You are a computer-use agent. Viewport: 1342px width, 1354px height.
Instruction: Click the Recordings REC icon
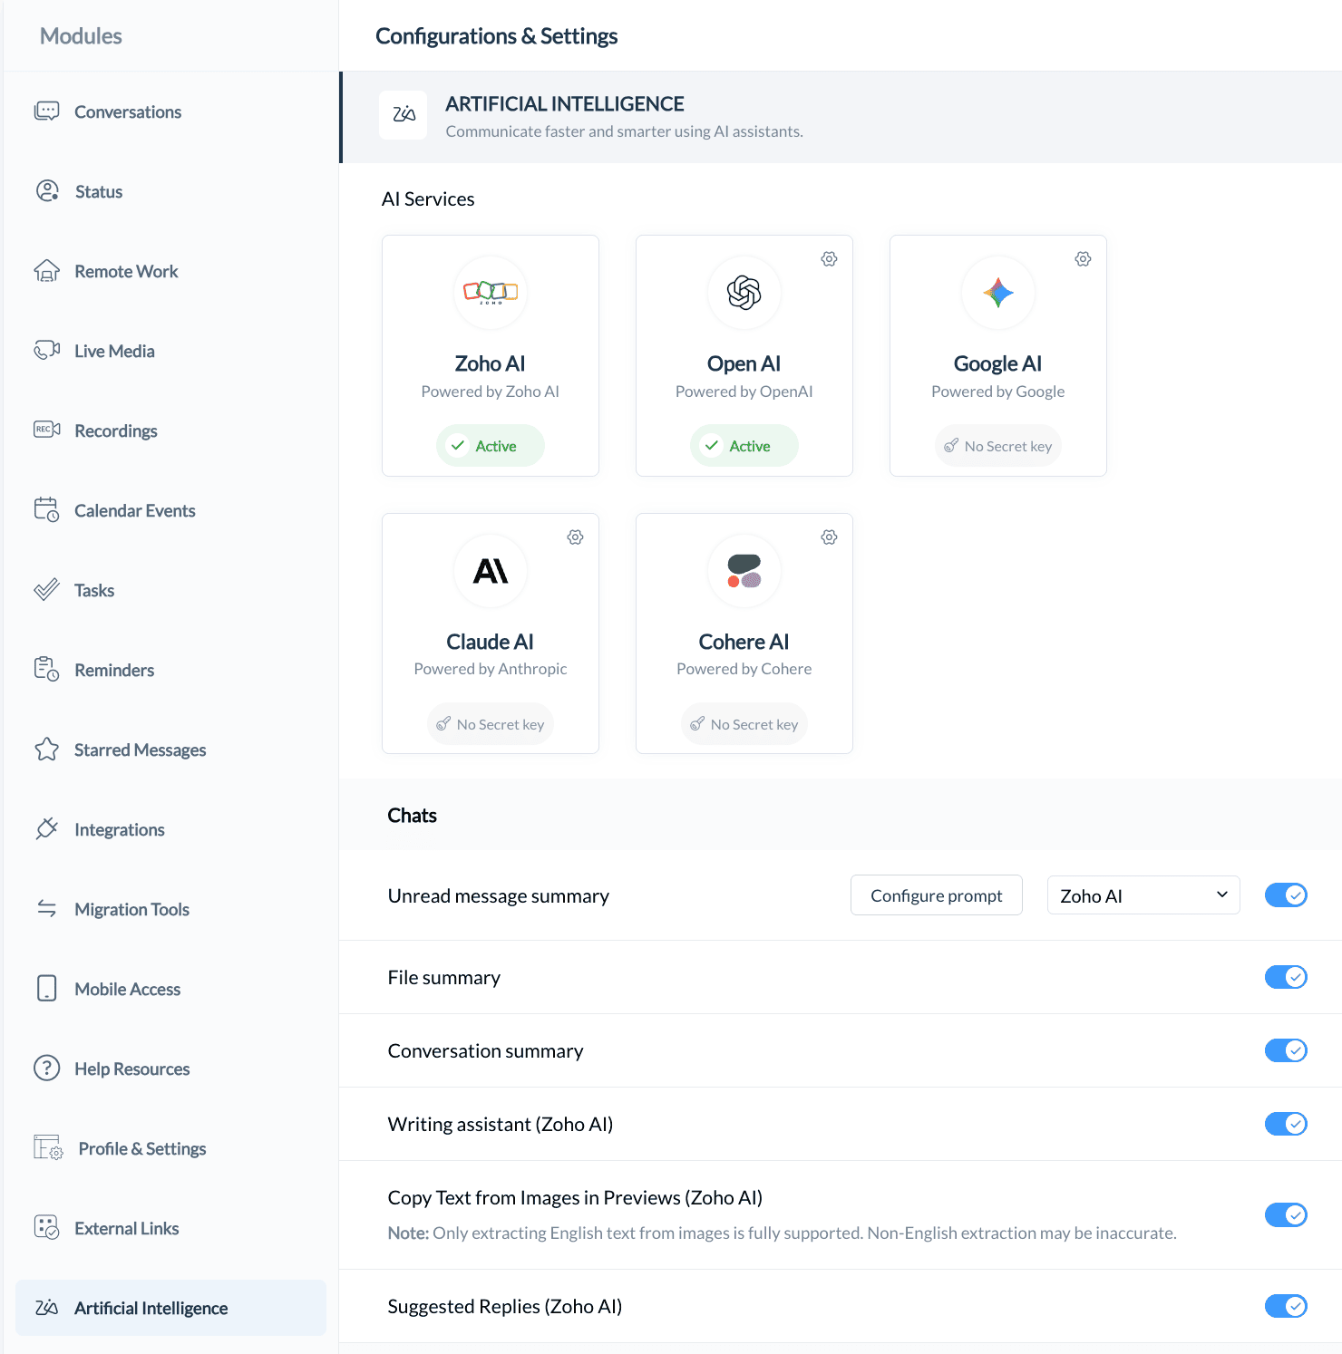(x=47, y=430)
